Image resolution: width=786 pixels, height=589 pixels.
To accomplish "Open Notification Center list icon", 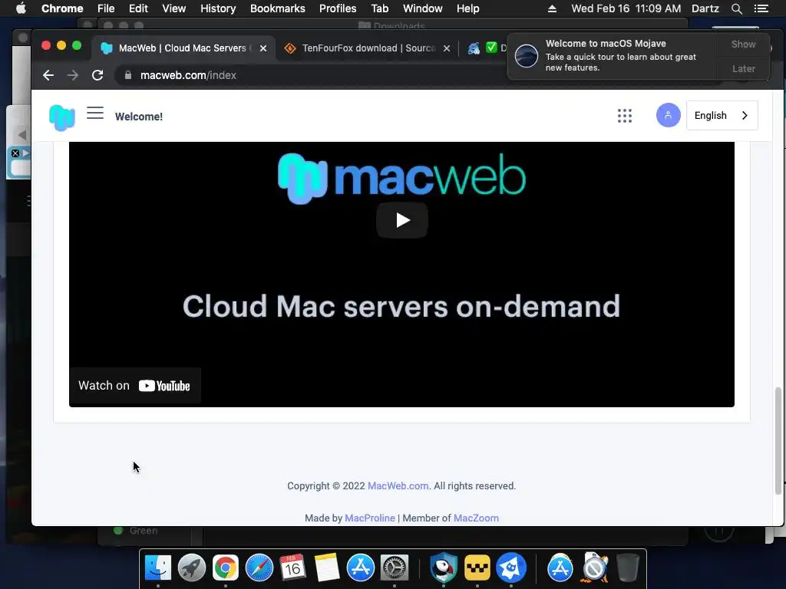I will (761, 8).
